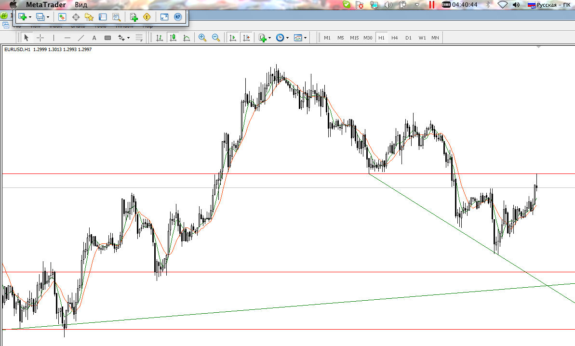Click the Bluetooth status icon
The width and height of the screenshot is (575, 346).
pyautogui.click(x=488, y=5)
